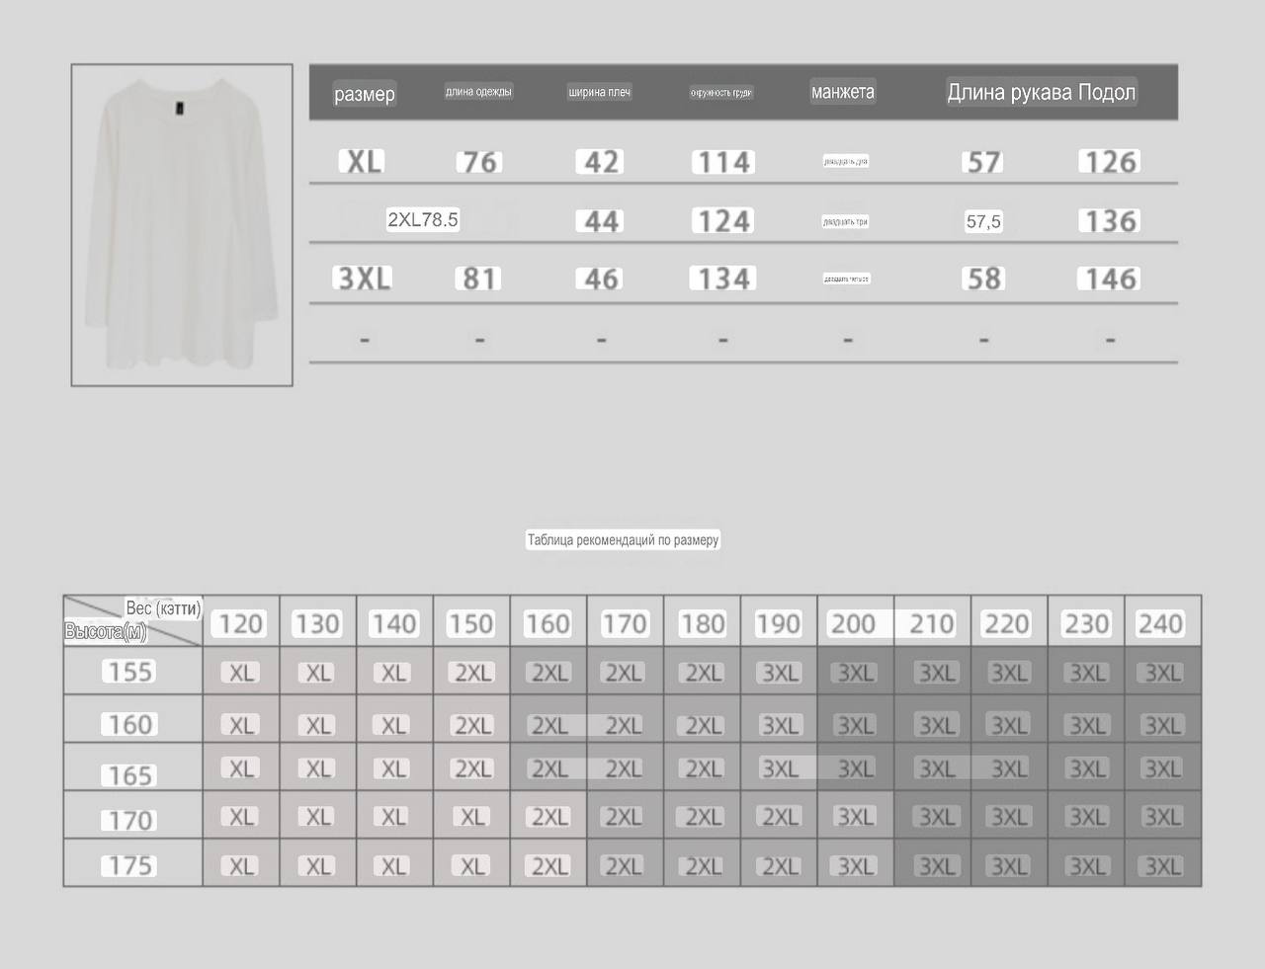Click the "Вес (кэтти)" axis label
The width and height of the screenshot is (1265, 969).
tap(163, 608)
